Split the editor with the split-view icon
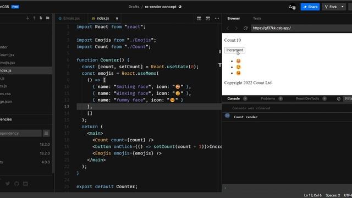 [x=199, y=18]
